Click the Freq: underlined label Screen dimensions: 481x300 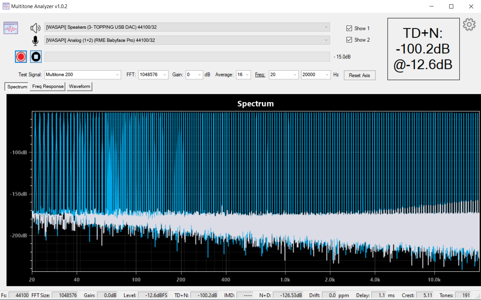pyautogui.click(x=260, y=75)
